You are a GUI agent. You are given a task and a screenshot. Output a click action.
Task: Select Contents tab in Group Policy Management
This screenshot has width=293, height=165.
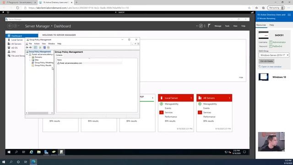point(59,55)
